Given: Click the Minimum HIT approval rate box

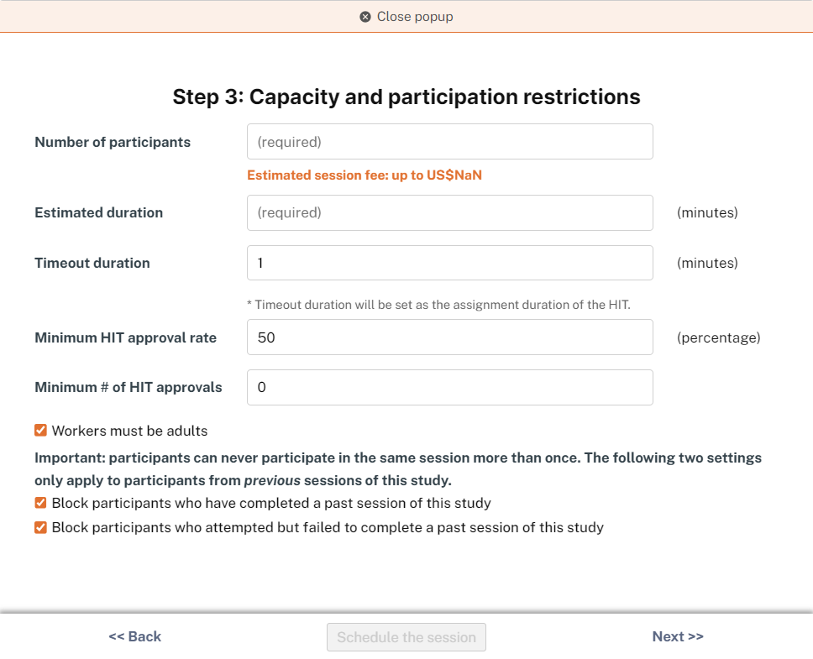Looking at the screenshot, I should click(x=449, y=337).
